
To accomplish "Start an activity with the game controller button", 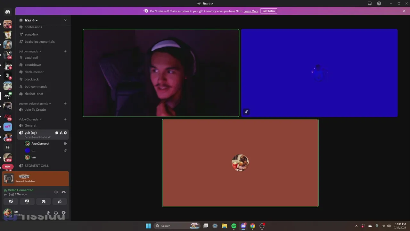I will pos(44,201).
